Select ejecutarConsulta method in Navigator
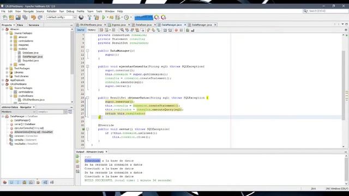The image size is (349, 196). click(x=29, y=128)
